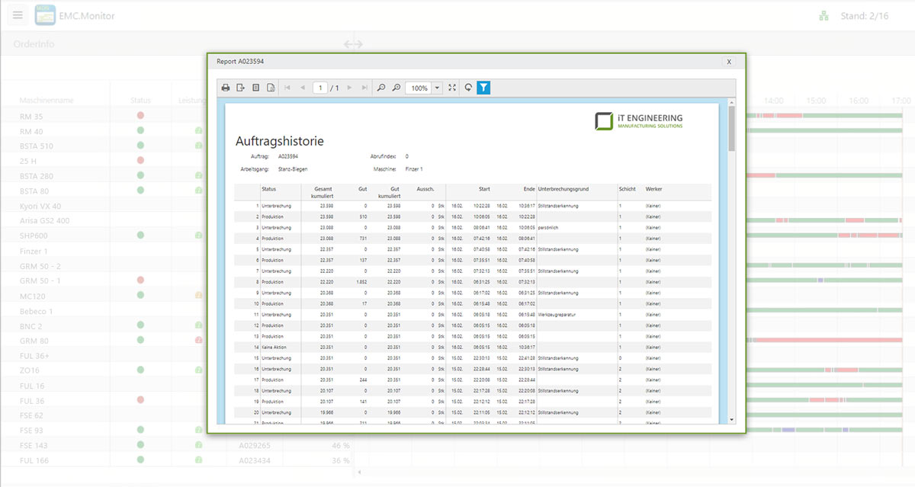The width and height of the screenshot is (915, 487).
Task: Open the page setup preview icon
Action: pyautogui.click(x=271, y=88)
